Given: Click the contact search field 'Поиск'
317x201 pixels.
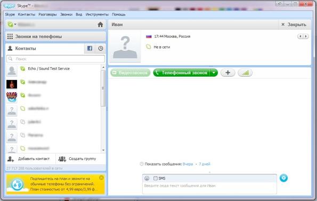Looking at the screenshot, I should (x=55, y=59).
